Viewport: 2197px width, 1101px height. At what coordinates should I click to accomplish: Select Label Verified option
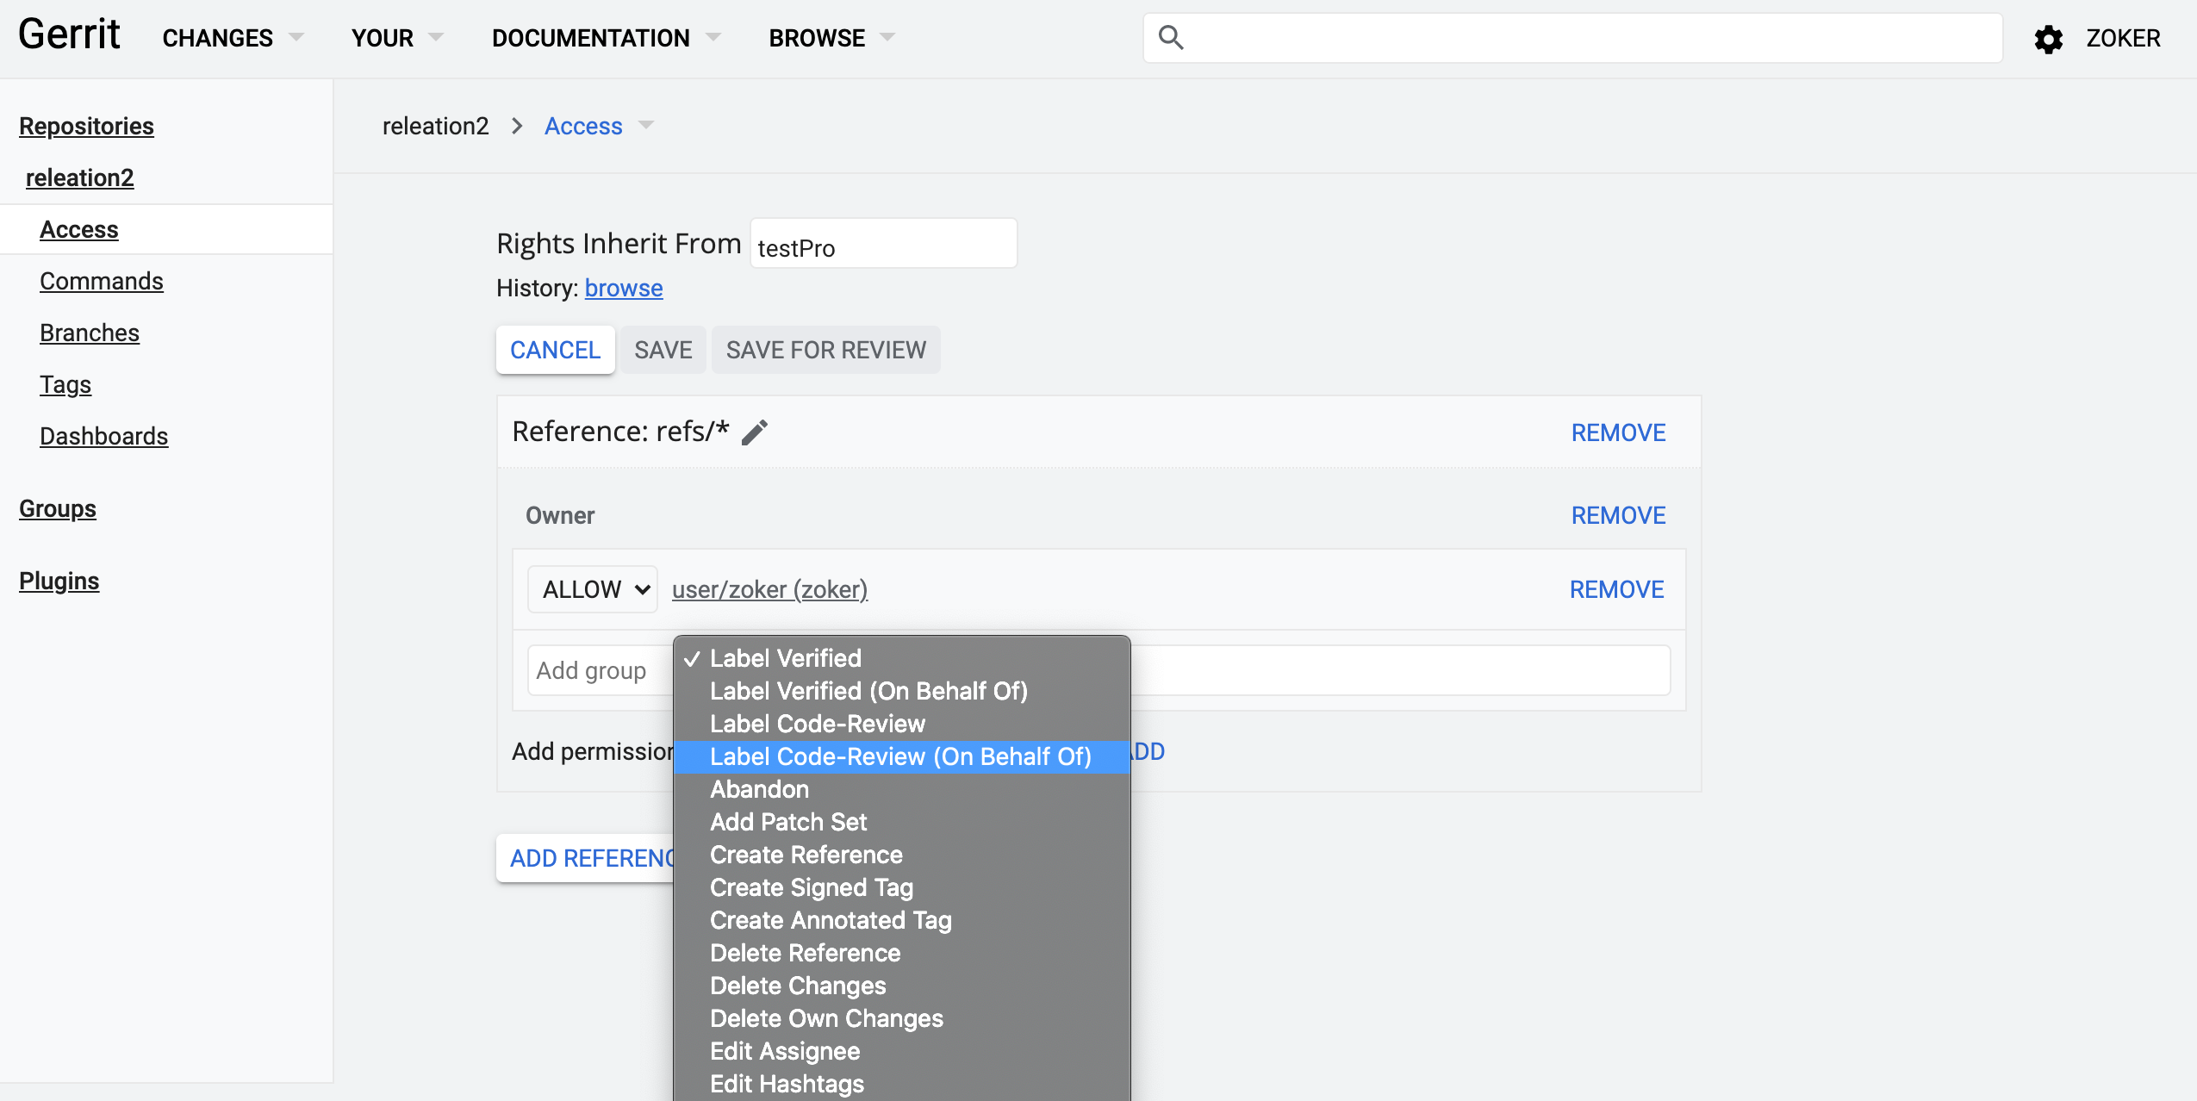point(901,658)
